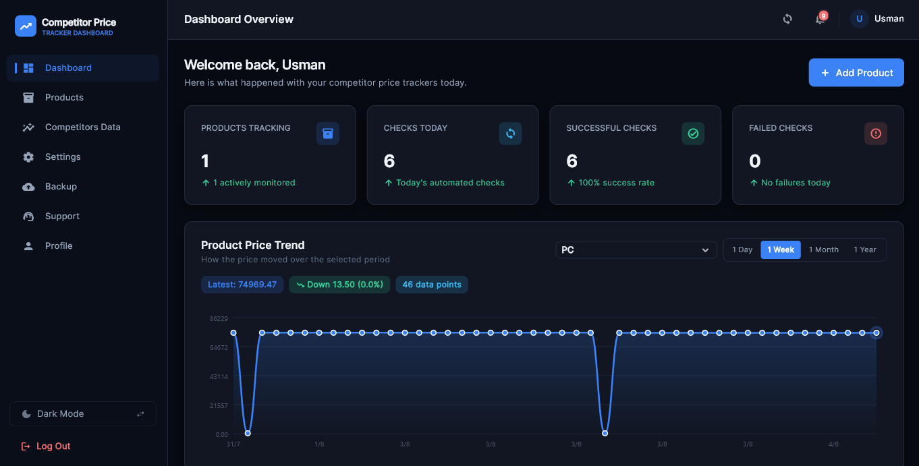
Task: Click the Successful Checks checkmark icon
Action: tap(693, 134)
